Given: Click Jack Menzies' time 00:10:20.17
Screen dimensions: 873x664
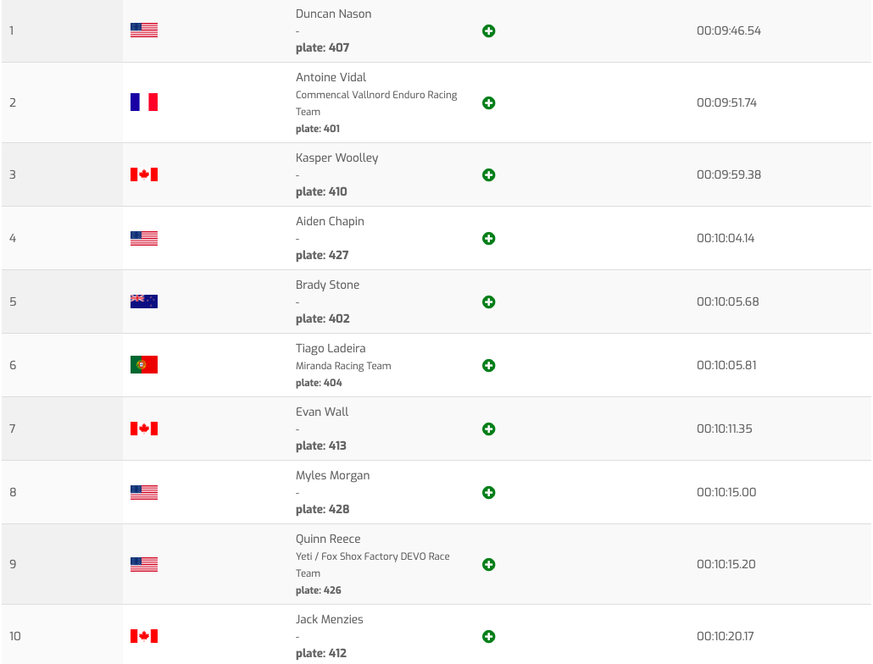Looking at the screenshot, I should click(x=725, y=636).
